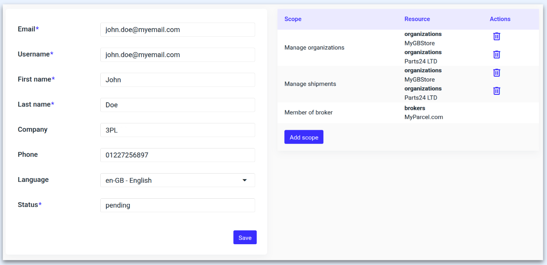Click into the Last name field
The image size is (547, 265).
point(178,105)
